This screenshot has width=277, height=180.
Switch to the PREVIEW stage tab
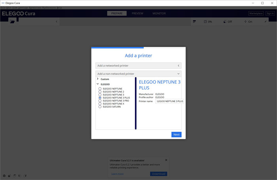click(x=137, y=13)
